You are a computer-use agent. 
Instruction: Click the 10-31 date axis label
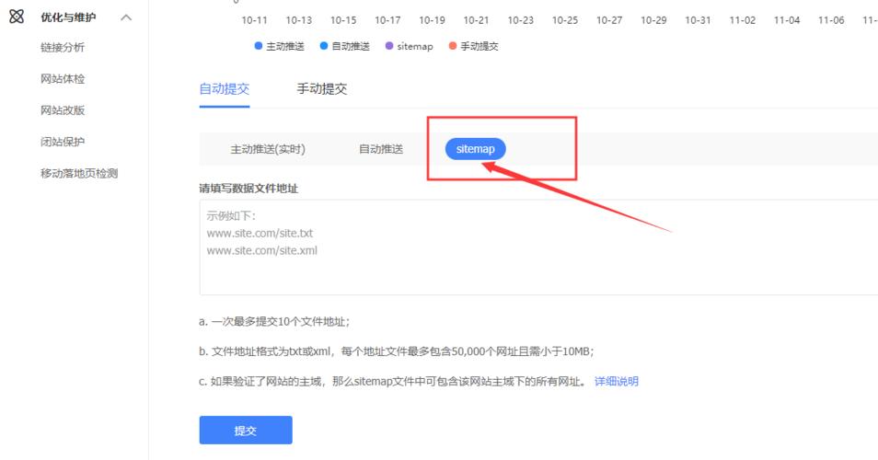coord(698,20)
